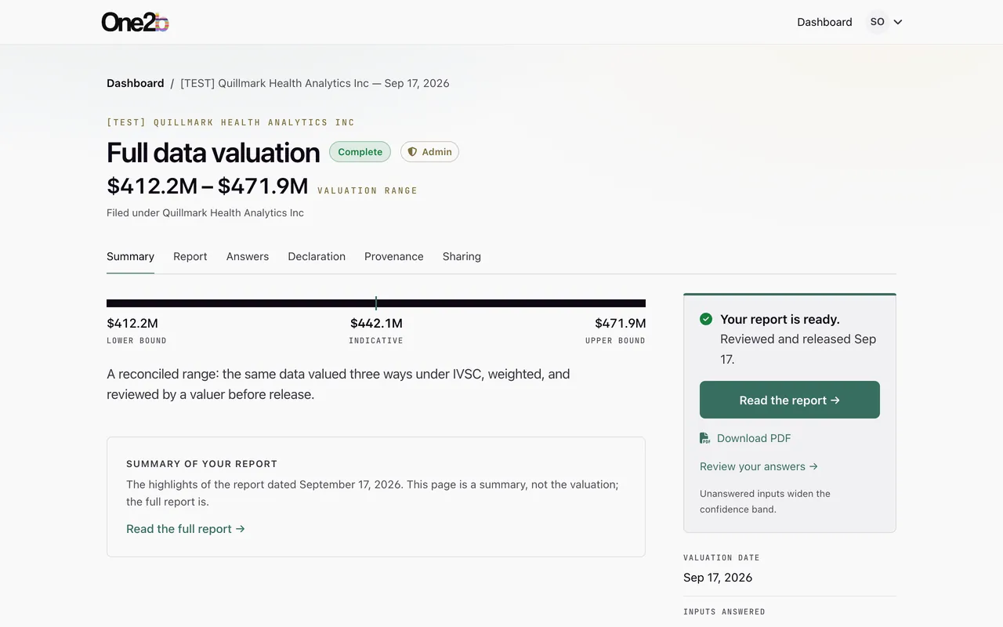Screen dimensions: 1003x627
Task: Click 'Unanswered inputs widen the confidence band.' note
Action: (x=765, y=502)
